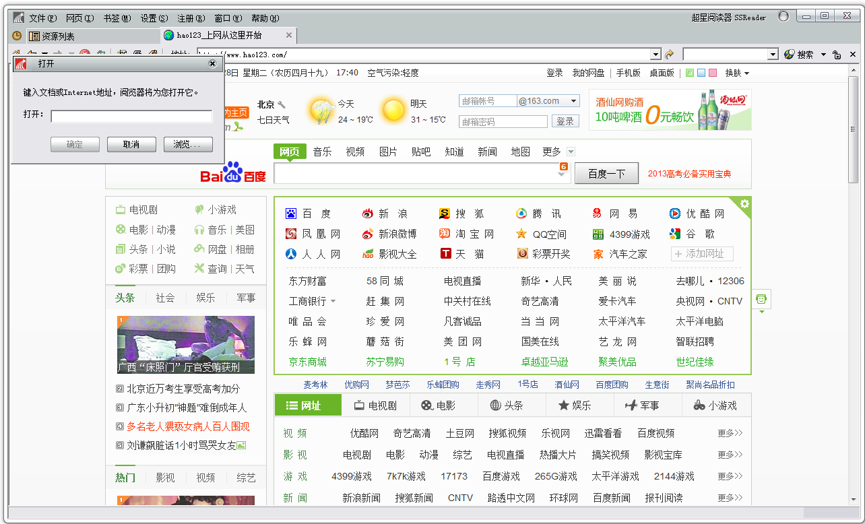The image size is (865, 524).
Task: Select the pink skin color swatch
Action: pyautogui.click(x=713, y=73)
